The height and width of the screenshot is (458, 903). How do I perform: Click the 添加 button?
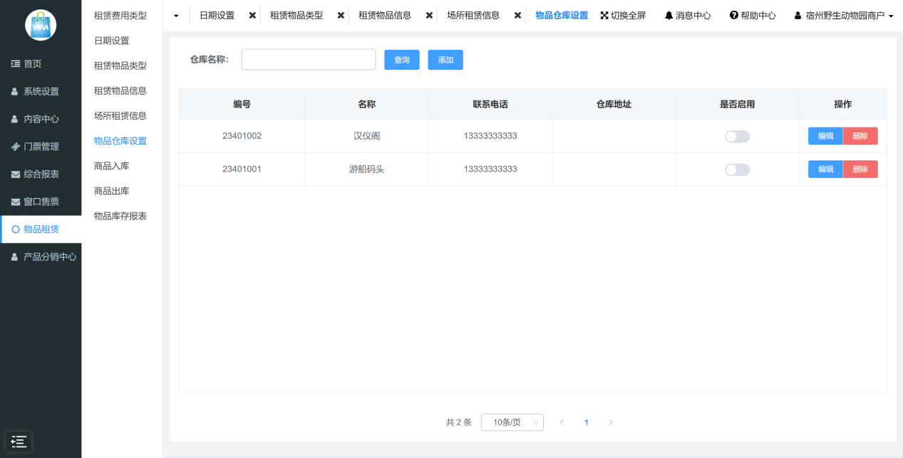tap(445, 60)
